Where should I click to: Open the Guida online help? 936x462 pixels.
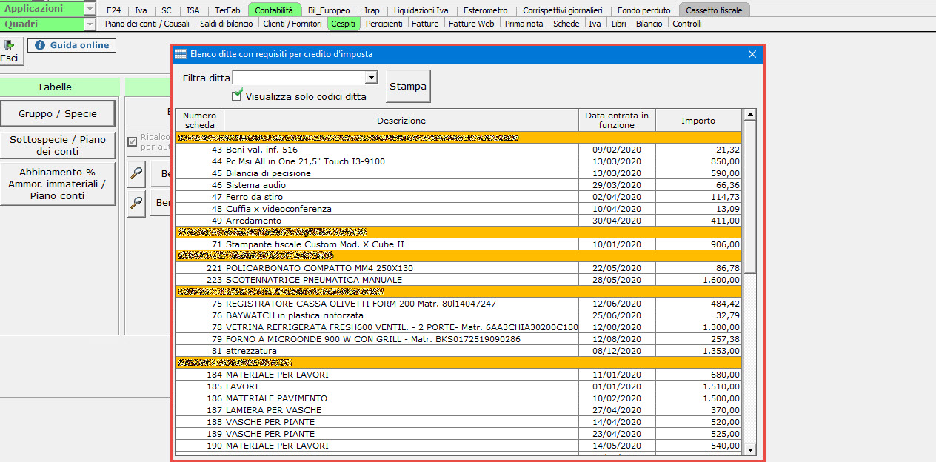coord(72,45)
